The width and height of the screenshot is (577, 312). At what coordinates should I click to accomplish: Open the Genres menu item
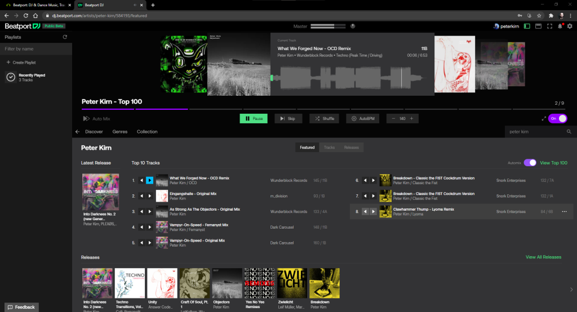(x=120, y=132)
